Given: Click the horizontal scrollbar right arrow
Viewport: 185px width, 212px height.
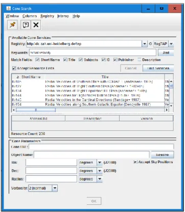Looking at the screenshot, I should (167, 110).
